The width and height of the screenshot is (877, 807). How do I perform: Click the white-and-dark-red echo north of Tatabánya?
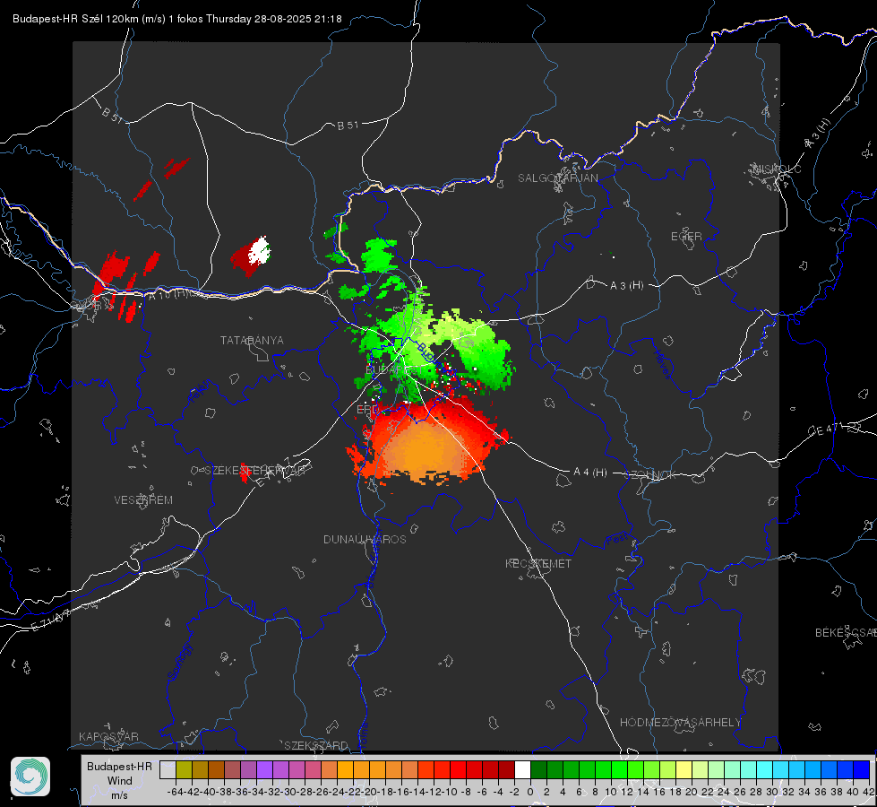coord(251,256)
